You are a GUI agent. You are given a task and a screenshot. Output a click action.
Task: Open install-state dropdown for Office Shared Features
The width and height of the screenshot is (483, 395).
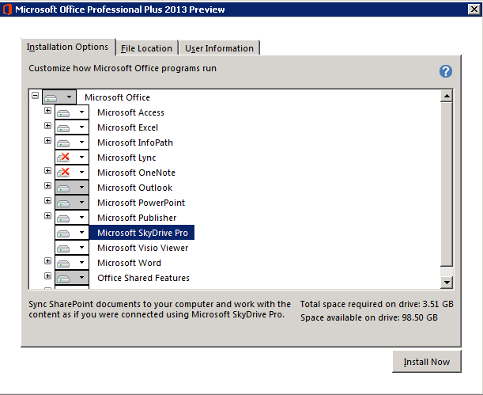click(x=72, y=278)
